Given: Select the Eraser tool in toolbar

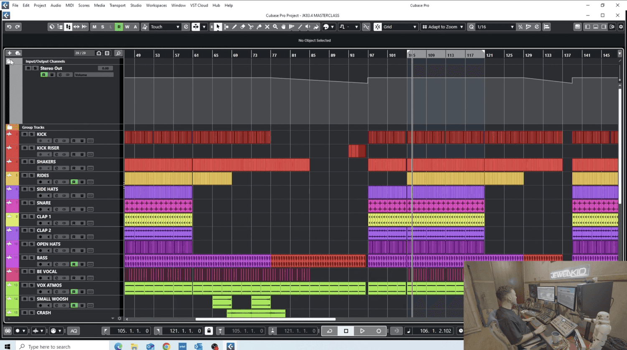Looking at the screenshot, I should coord(242,27).
